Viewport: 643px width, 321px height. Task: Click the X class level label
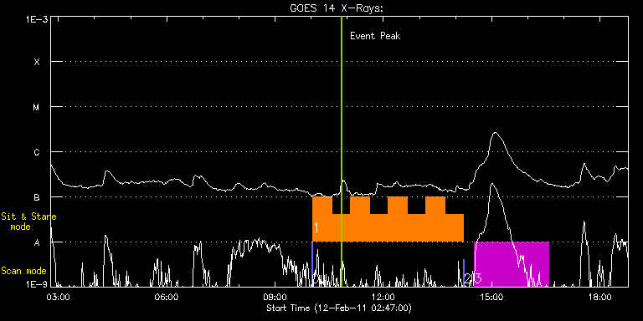pos(37,62)
